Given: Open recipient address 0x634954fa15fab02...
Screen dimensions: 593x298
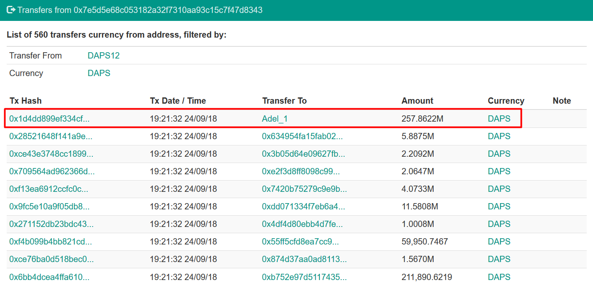Looking at the screenshot, I should coord(302,136).
